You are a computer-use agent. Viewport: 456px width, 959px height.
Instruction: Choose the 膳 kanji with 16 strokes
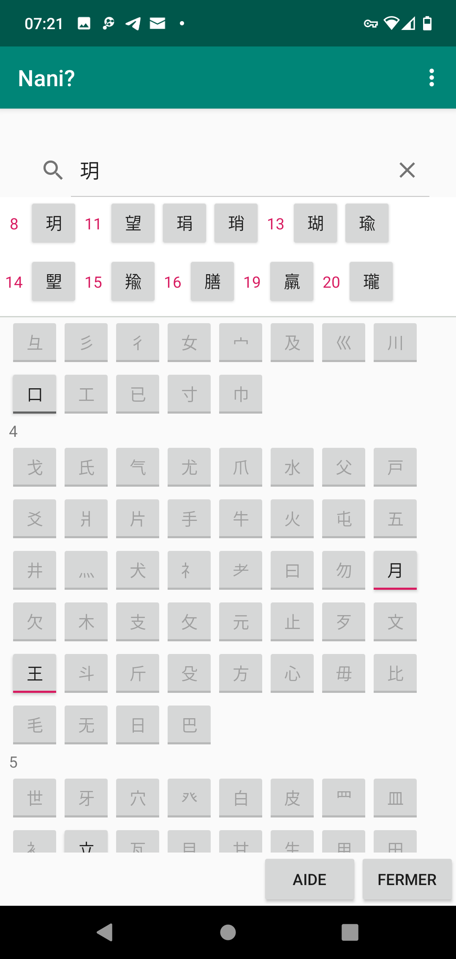coord(212,281)
